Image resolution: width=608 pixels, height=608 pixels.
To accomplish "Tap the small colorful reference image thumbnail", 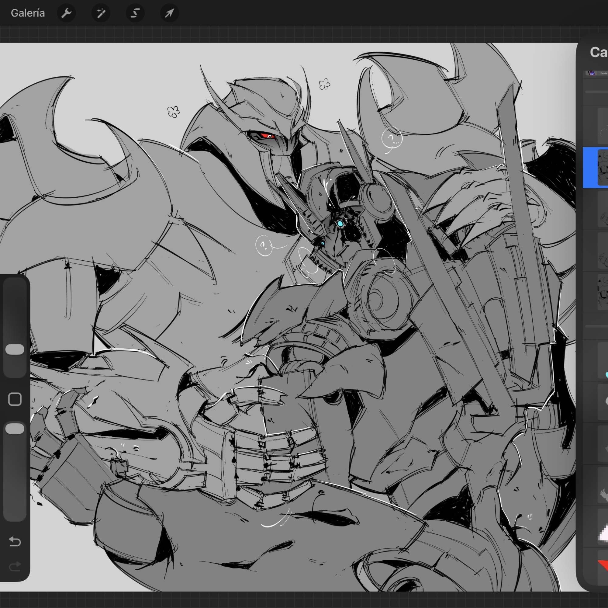I will tap(591, 73).
